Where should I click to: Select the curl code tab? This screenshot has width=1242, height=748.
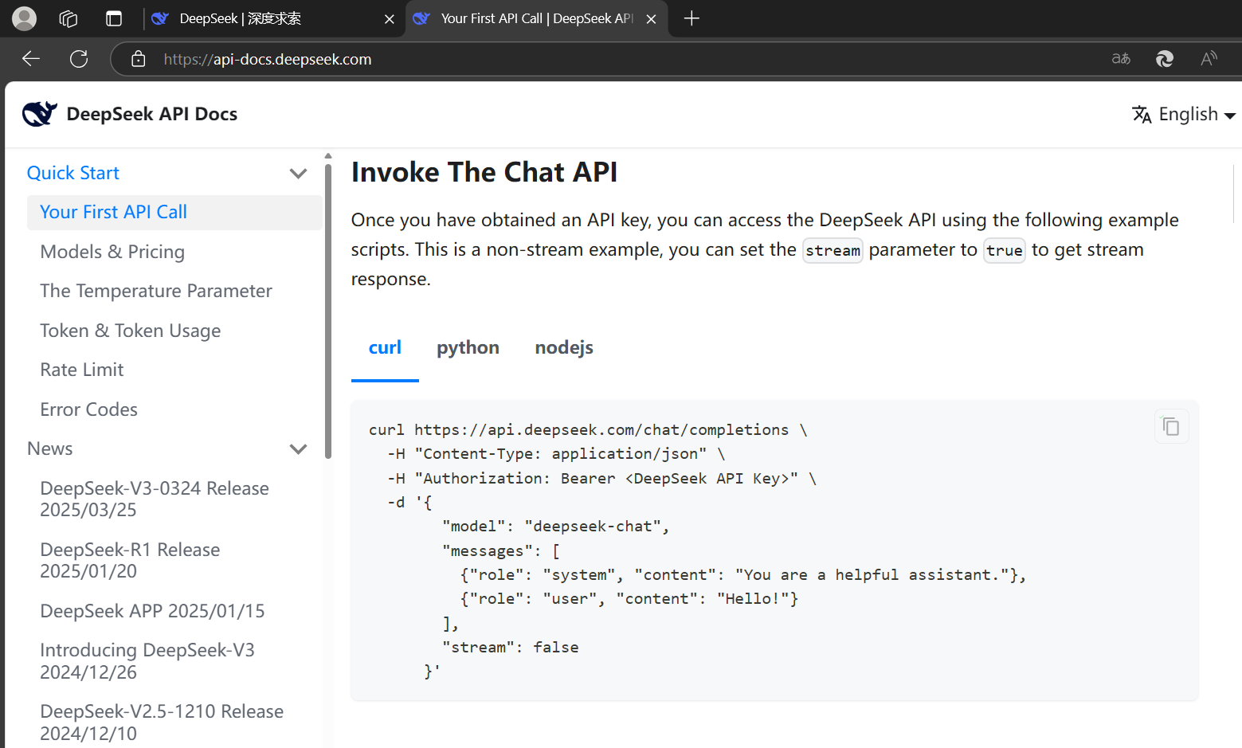click(x=385, y=348)
